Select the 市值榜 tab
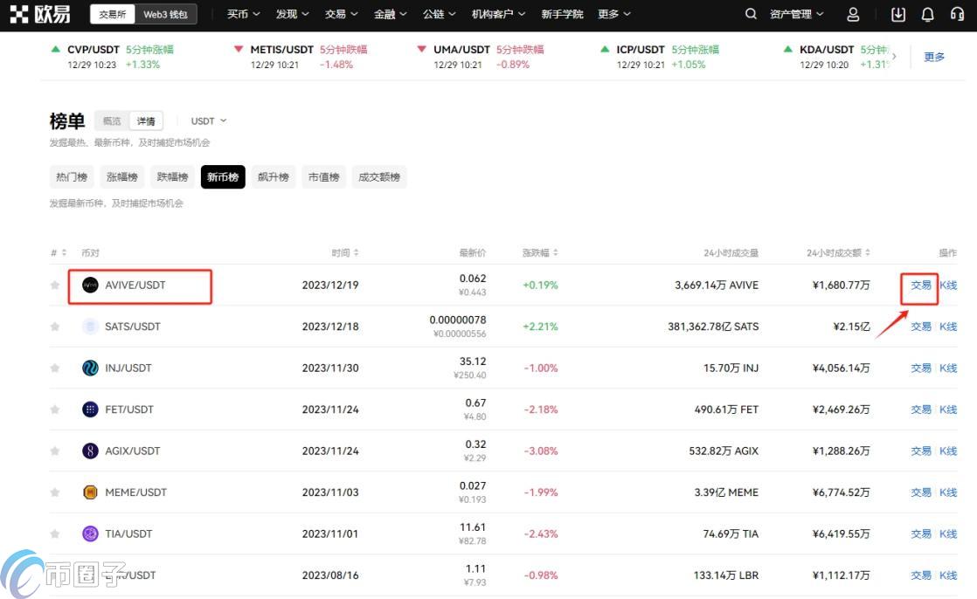This screenshot has height=599, width=977. point(324,177)
